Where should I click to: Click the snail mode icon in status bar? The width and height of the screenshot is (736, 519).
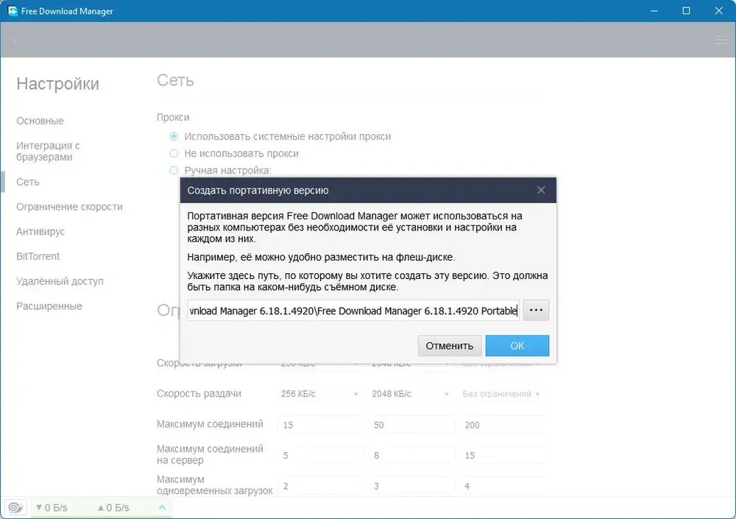click(15, 507)
